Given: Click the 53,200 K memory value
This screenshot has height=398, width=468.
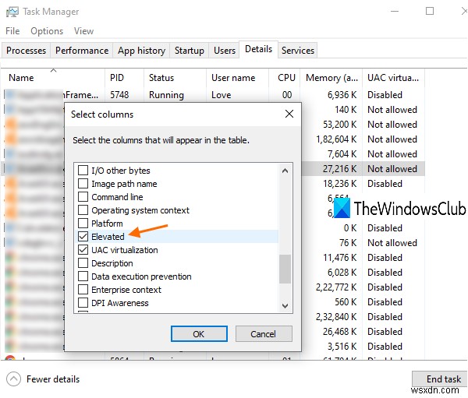Looking at the screenshot, I should pos(339,125).
